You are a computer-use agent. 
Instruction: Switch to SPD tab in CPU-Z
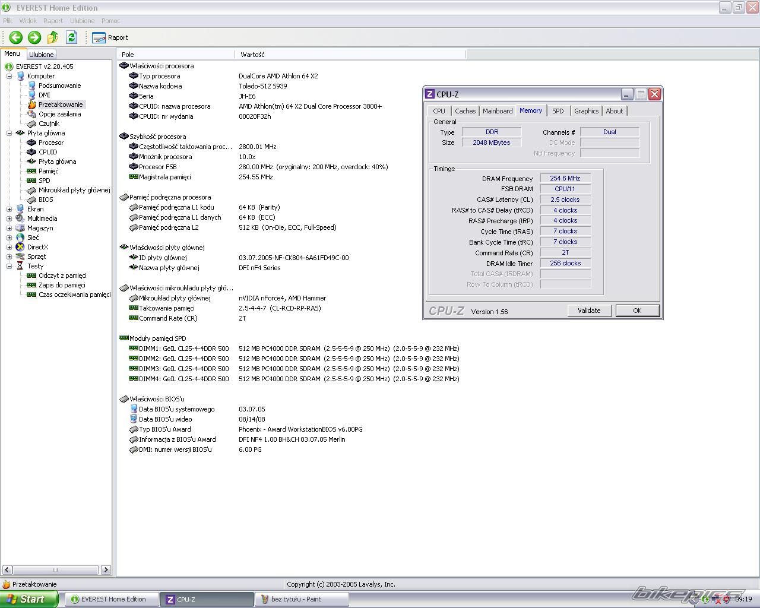click(x=558, y=111)
